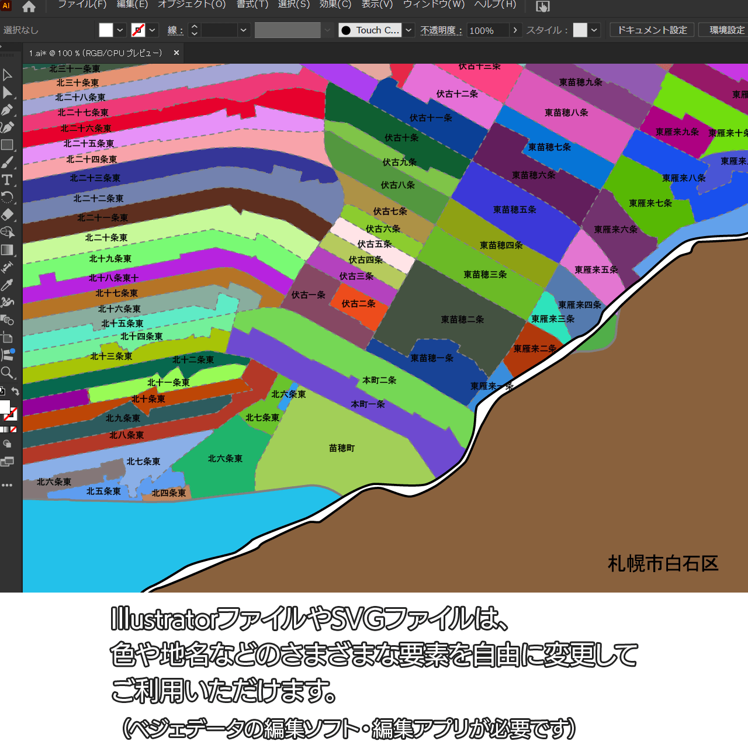Click the 不透明度 100% input field
Screen dimensions: 748x748
coord(487,30)
